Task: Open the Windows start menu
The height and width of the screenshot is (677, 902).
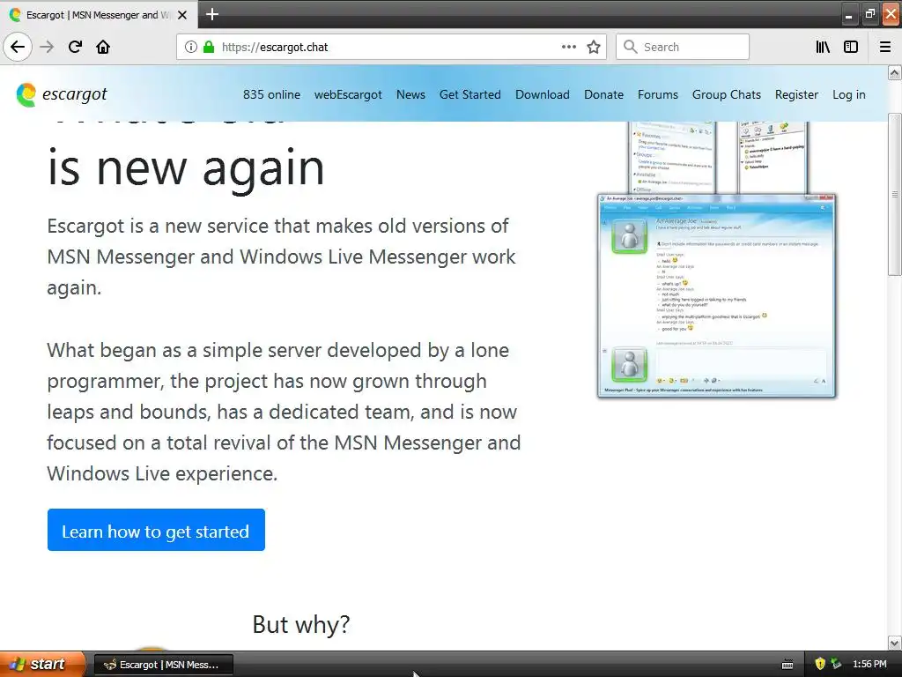Action: tap(41, 664)
